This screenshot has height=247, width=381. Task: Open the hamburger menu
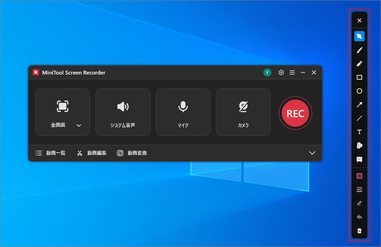(292, 73)
